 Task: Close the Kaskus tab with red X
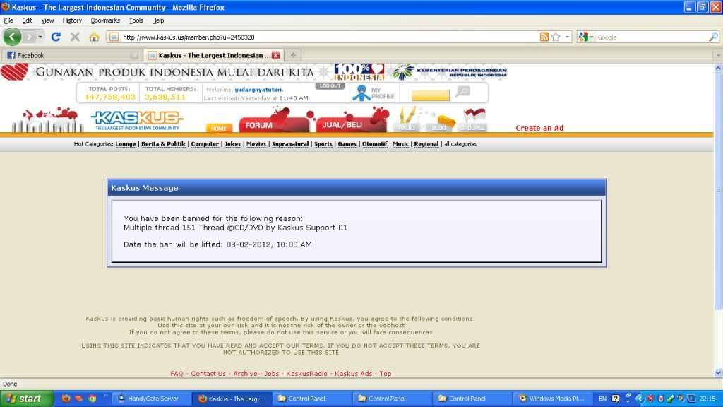276,55
